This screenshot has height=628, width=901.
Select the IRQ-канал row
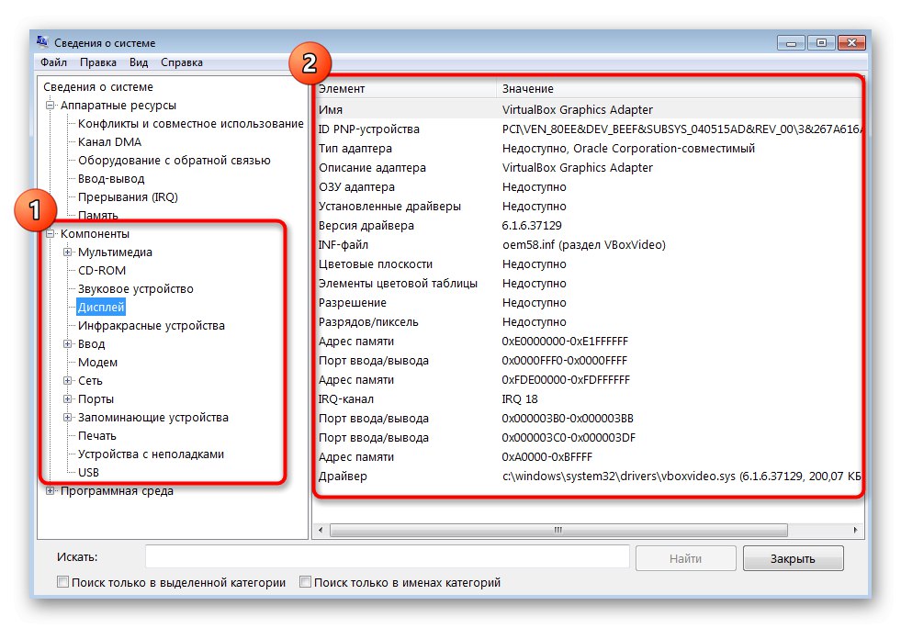pos(589,398)
